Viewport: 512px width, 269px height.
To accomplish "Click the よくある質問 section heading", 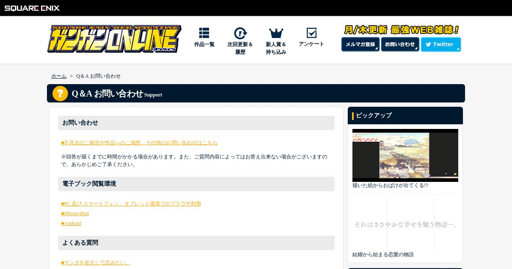I will [196, 243].
